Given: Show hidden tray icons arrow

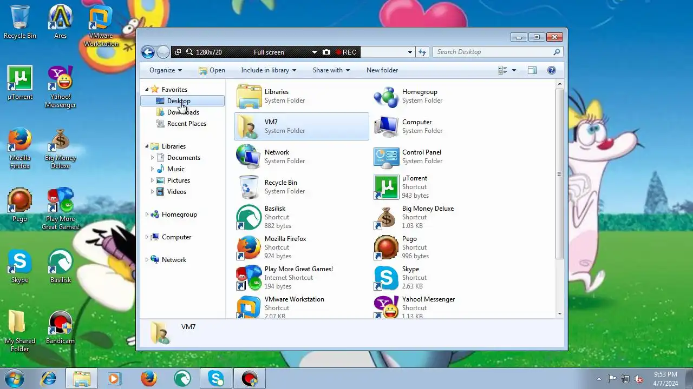Looking at the screenshot, I should point(599,379).
